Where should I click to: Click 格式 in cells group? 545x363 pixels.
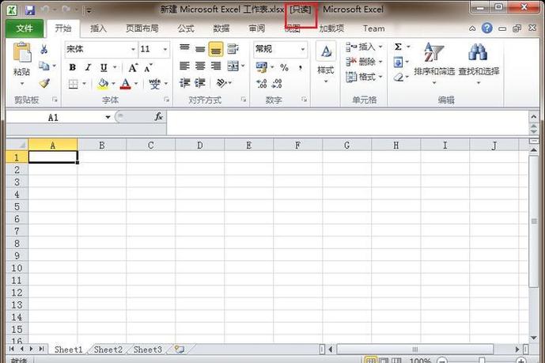click(x=364, y=77)
